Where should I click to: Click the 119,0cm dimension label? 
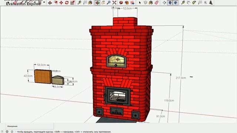pyautogui.click(x=169, y=100)
